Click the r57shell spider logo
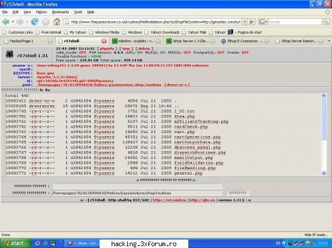Image resolution: width=332 pixels, height=248 pixels. [10, 54]
